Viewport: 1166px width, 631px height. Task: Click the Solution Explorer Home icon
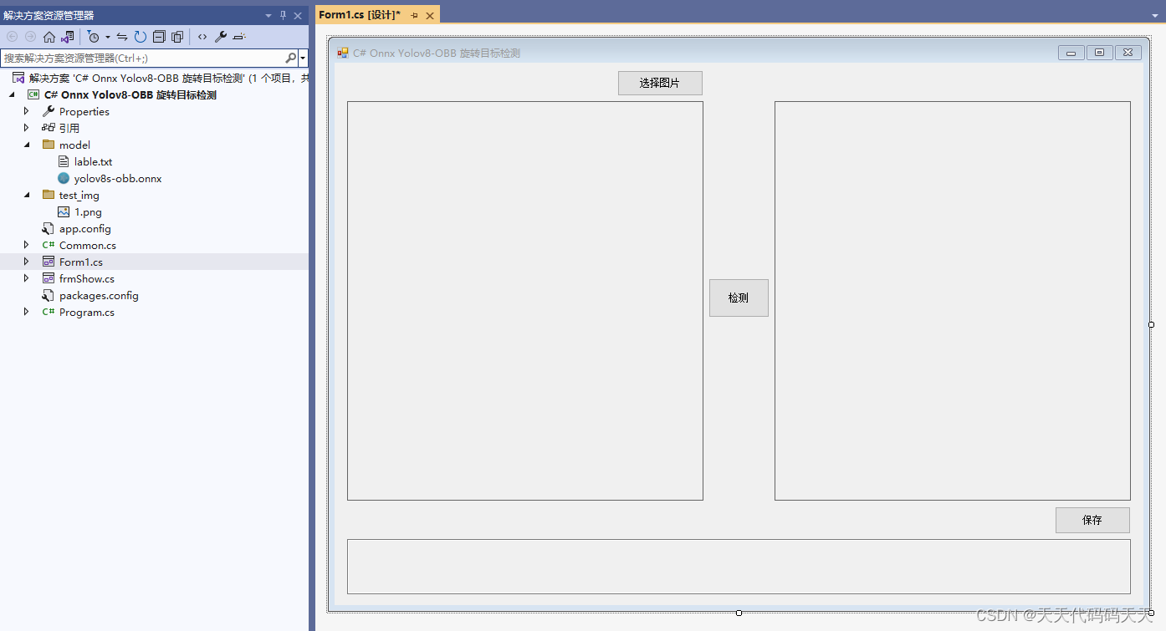(x=49, y=37)
